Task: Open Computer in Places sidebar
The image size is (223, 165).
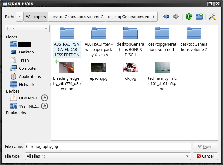Action: pos(24,68)
